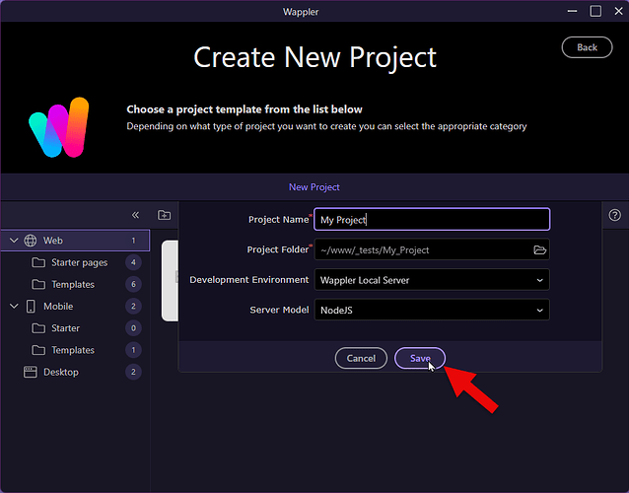This screenshot has width=629, height=493.
Task: Click the Save button
Action: pyautogui.click(x=420, y=358)
